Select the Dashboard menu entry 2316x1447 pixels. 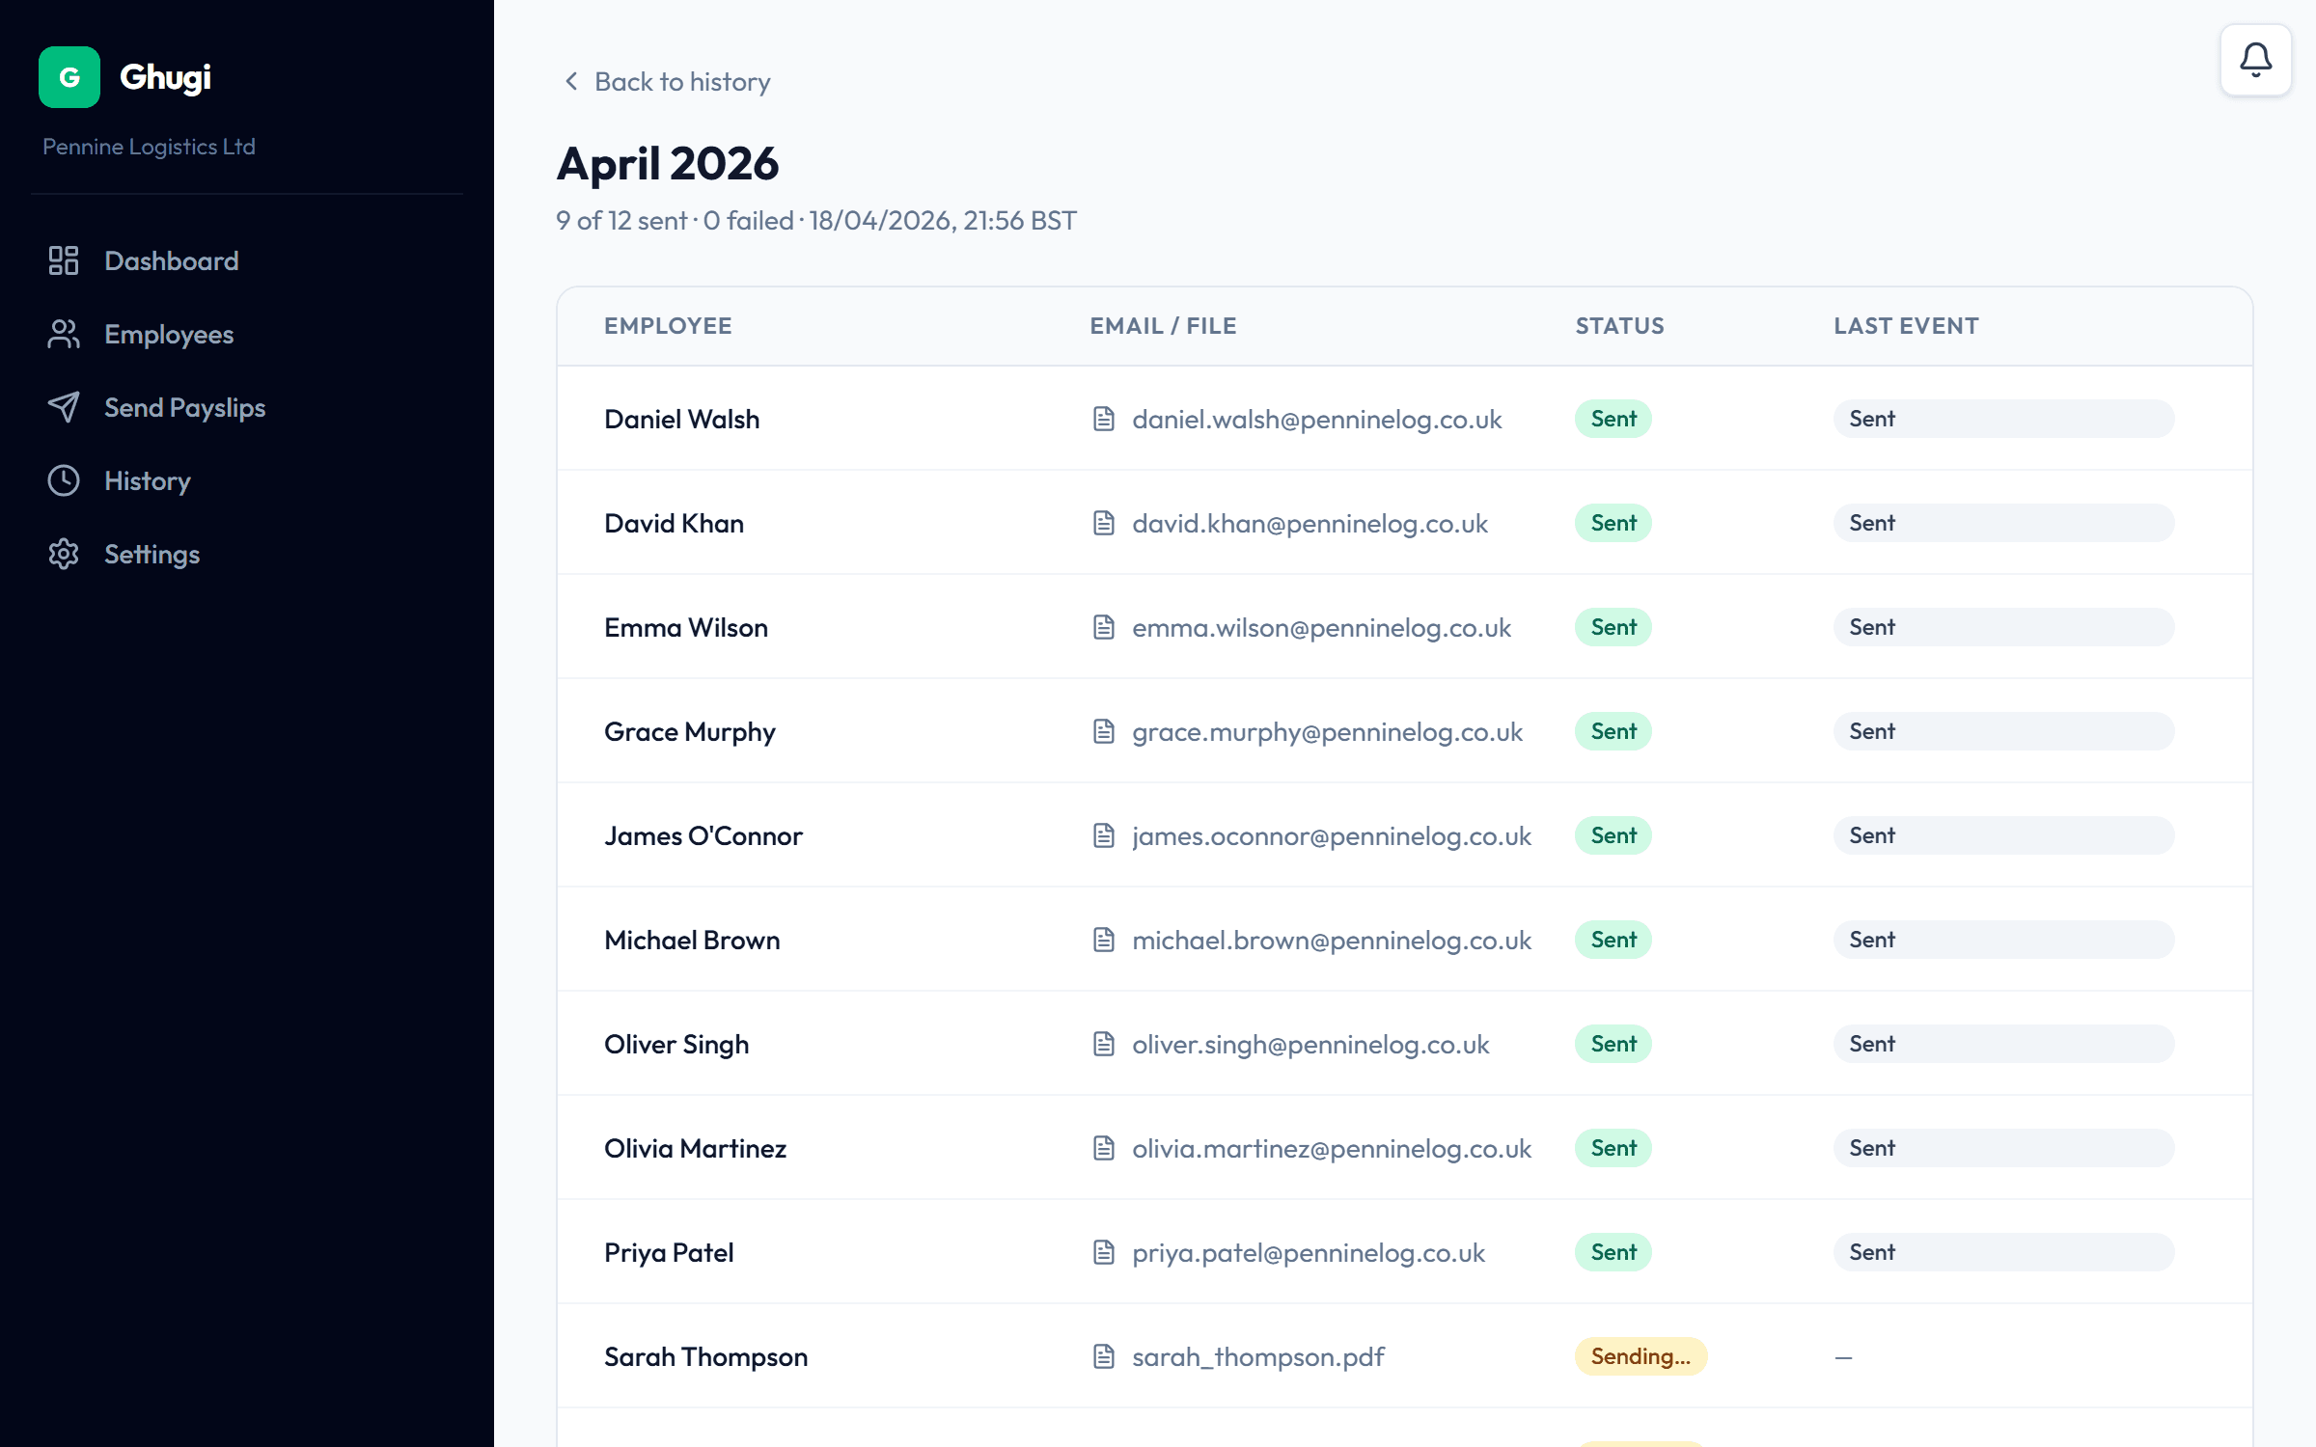172,260
